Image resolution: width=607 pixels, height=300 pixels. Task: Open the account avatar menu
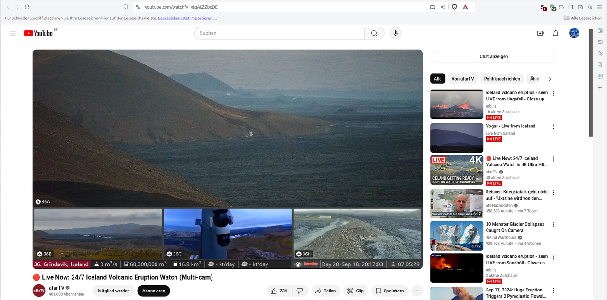point(574,33)
